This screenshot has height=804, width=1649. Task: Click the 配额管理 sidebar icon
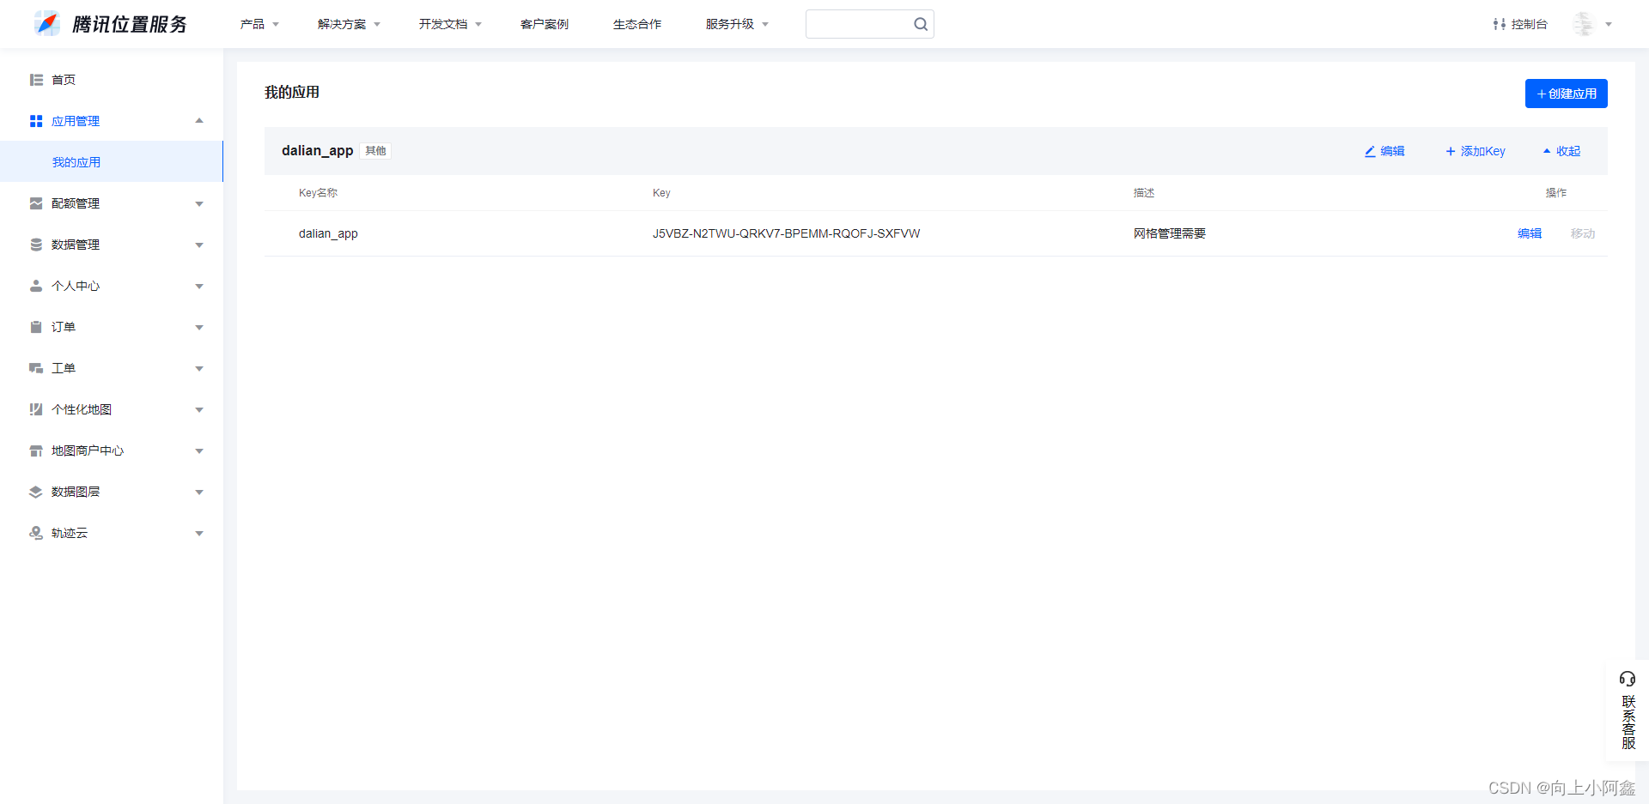pos(36,203)
